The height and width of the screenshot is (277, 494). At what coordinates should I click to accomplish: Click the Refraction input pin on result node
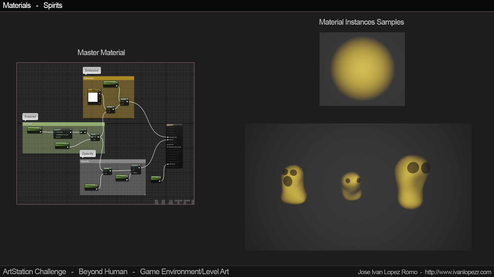168,164
